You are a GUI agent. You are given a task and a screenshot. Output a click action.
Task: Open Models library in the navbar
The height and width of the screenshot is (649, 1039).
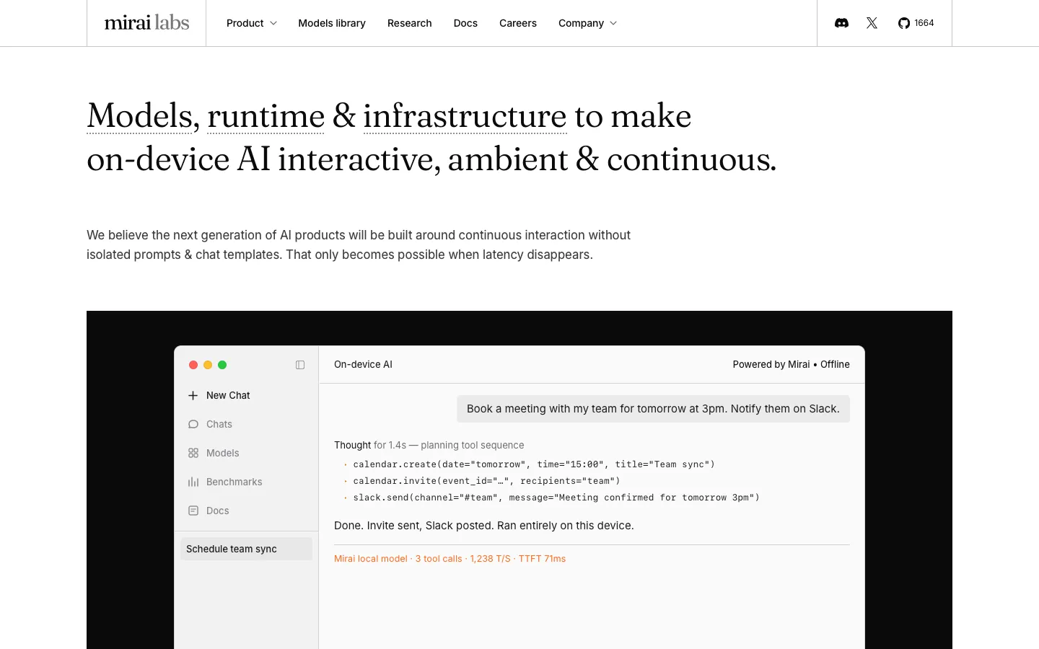click(332, 23)
